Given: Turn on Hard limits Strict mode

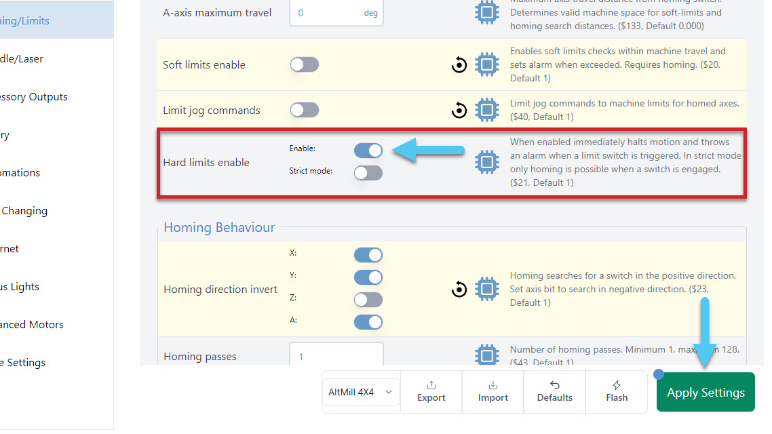Looking at the screenshot, I should point(368,173).
